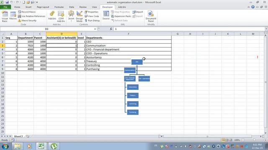
Task: Open control Properties
Action: (91, 12)
